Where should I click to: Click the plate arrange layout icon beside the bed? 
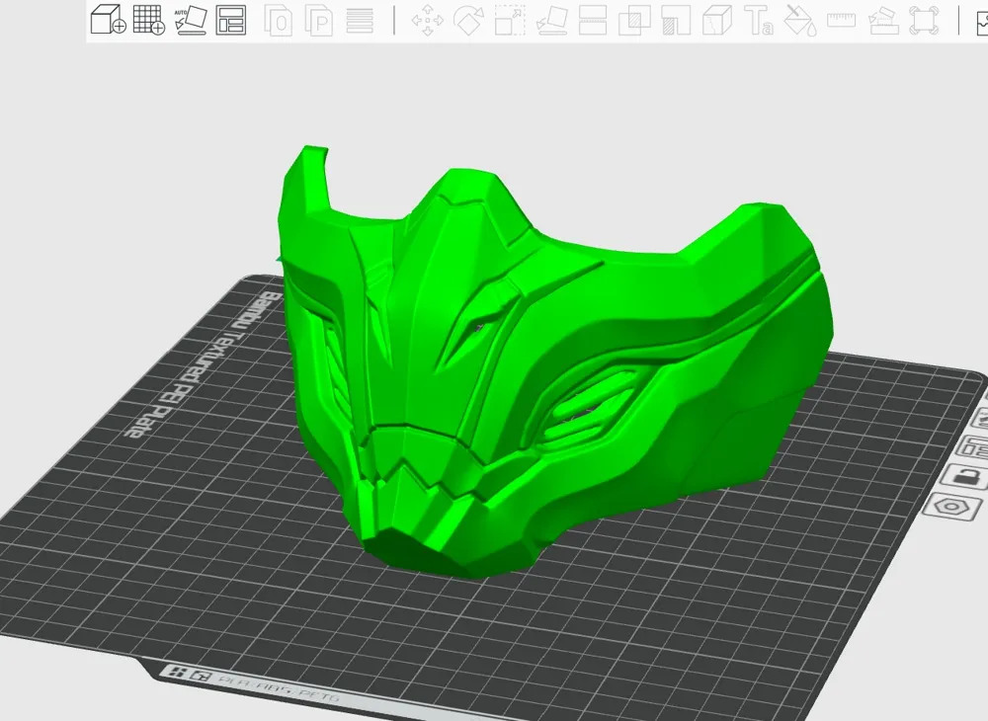click(973, 447)
